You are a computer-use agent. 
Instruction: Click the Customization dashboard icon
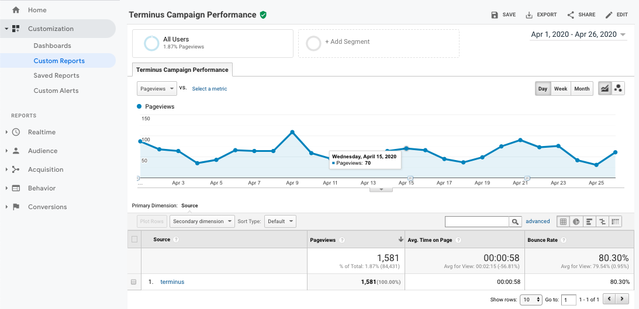click(16, 29)
